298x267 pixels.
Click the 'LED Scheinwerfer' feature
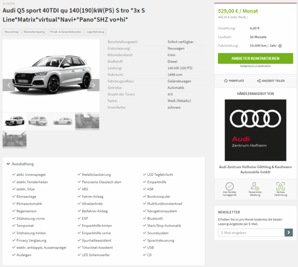pos(95,255)
